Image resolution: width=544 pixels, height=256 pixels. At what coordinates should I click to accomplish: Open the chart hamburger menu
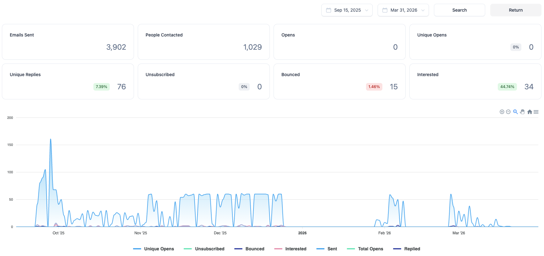[536, 112]
